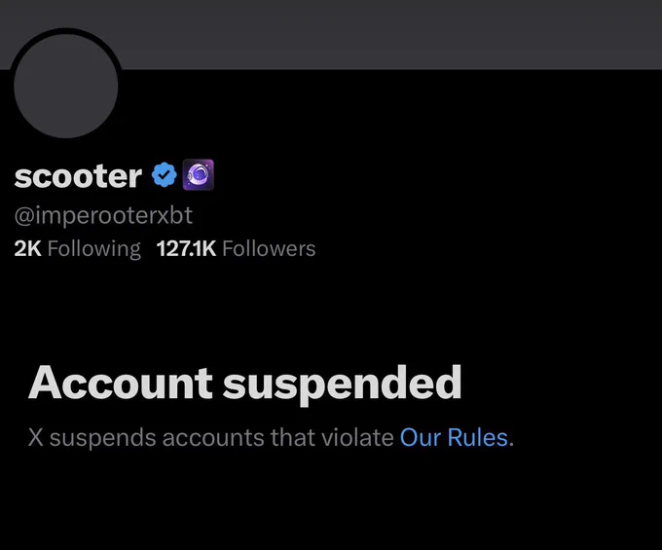Screen dimensions: 662x550
Task: Open the 127.1K Followers list
Action: coord(236,248)
